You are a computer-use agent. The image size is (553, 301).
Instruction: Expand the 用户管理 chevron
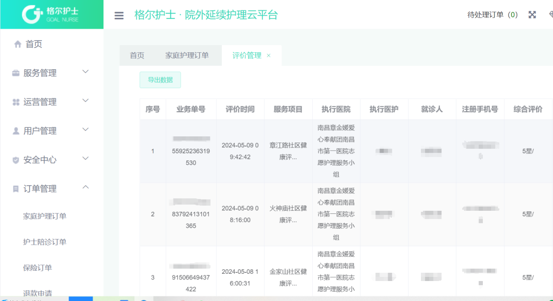coord(86,130)
